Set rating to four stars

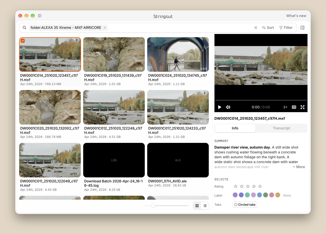254,186
